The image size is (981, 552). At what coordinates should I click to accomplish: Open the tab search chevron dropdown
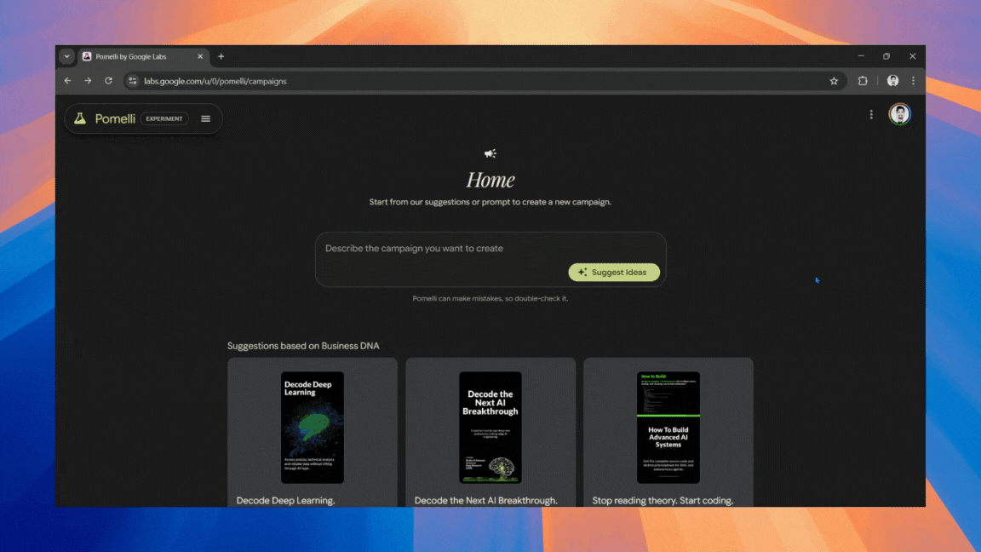[66, 56]
